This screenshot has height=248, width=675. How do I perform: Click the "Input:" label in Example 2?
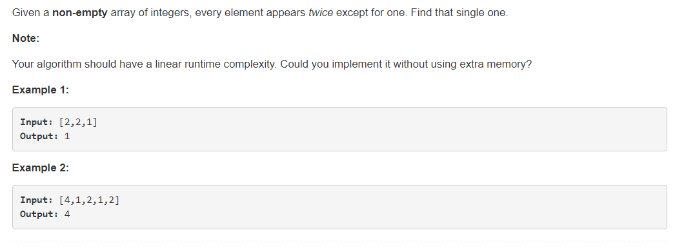(x=36, y=200)
